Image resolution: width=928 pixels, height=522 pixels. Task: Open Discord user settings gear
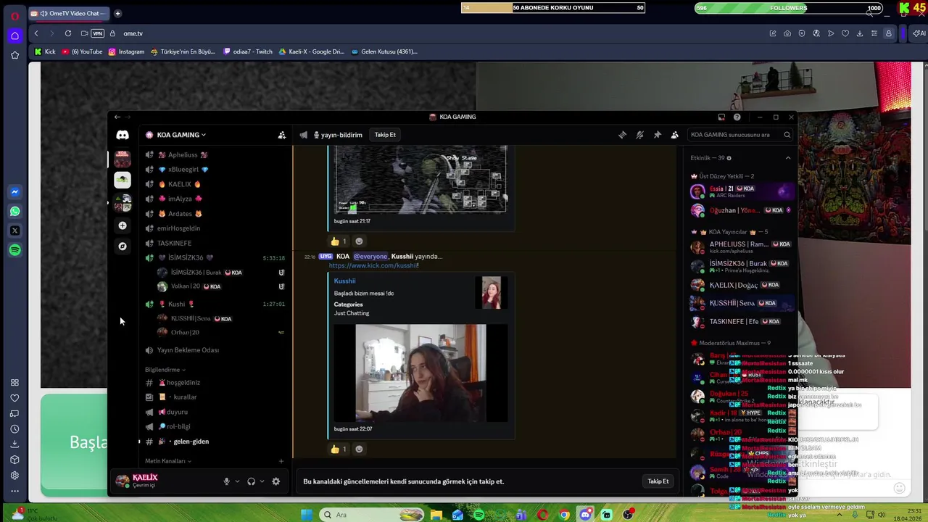tap(275, 481)
